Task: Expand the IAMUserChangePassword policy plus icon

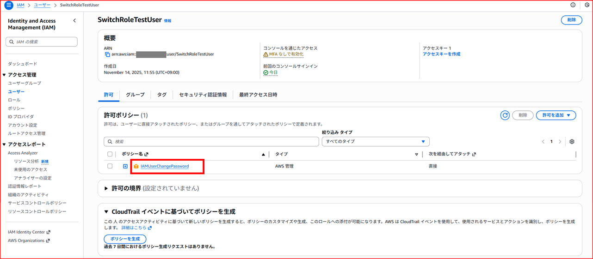Action: coord(125,166)
